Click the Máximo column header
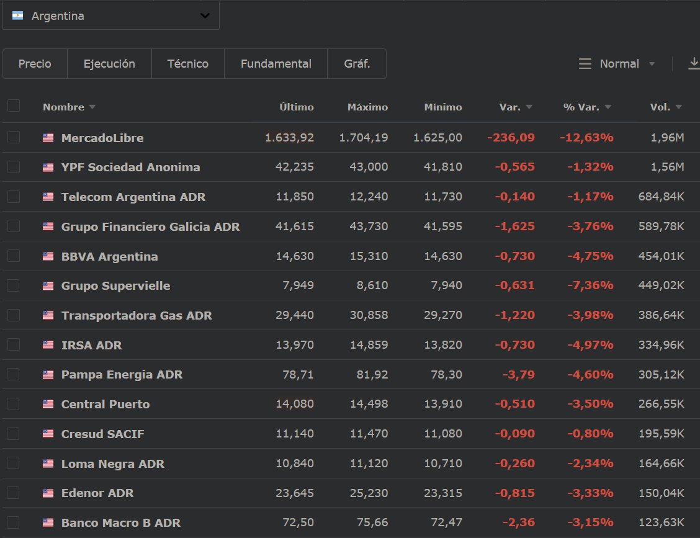 tap(367, 107)
